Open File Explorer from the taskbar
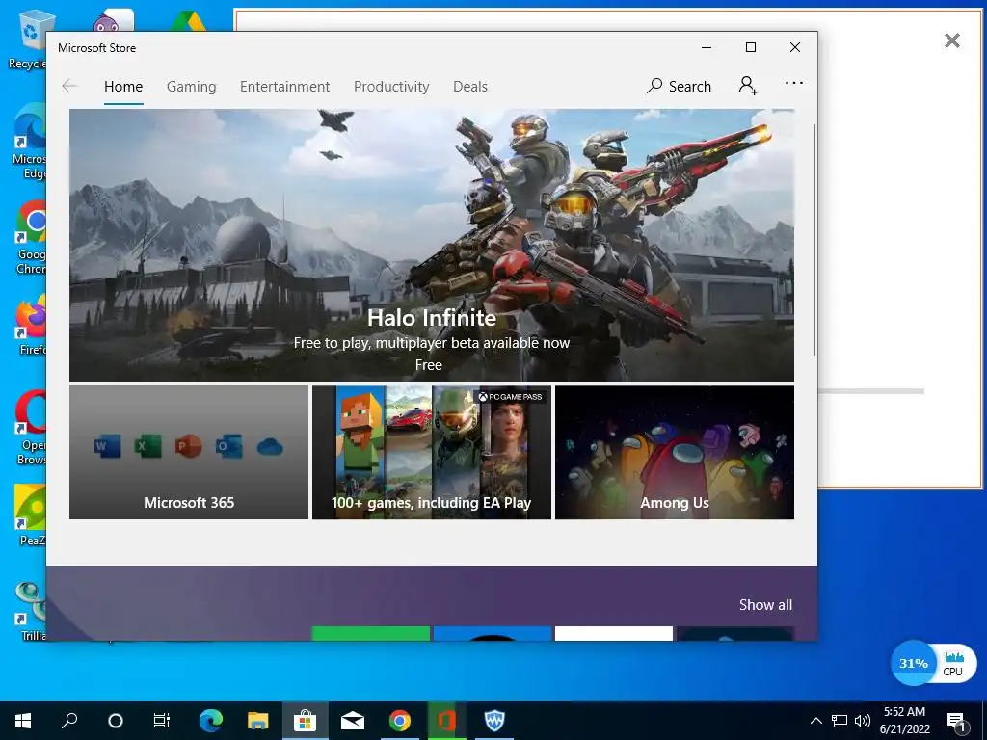The height and width of the screenshot is (740, 987). [x=257, y=721]
